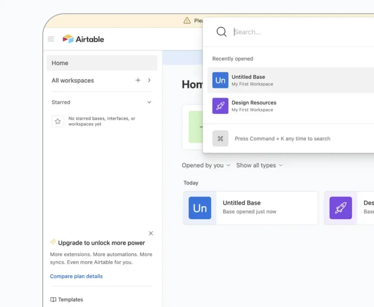Open the Compare plan details link
This screenshot has height=307, width=374.
pos(76,276)
